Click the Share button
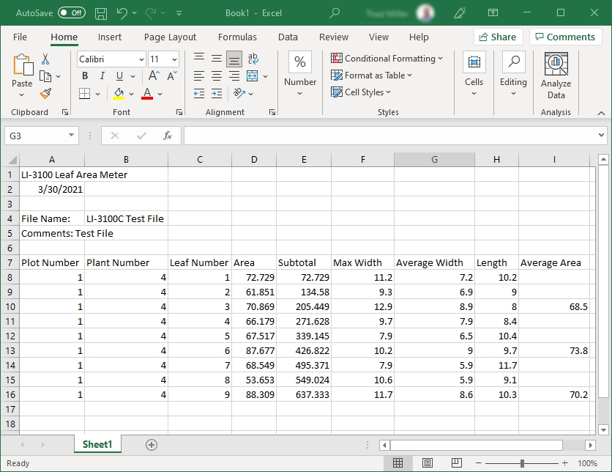 (x=498, y=37)
